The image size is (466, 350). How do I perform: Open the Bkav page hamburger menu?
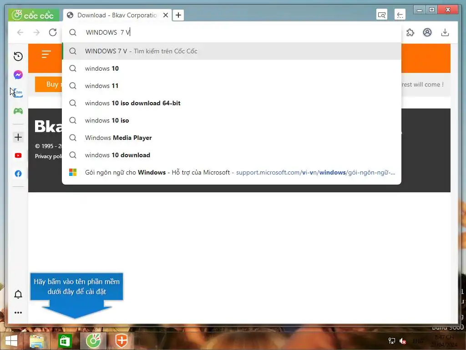click(46, 54)
